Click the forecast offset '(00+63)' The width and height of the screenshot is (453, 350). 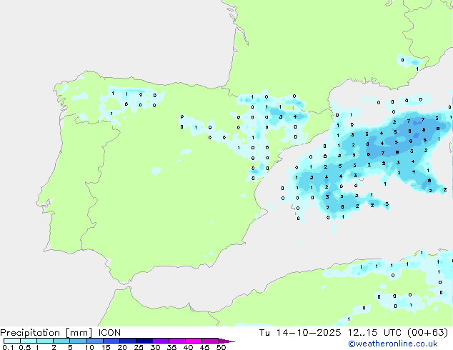click(x=427, y=333)
